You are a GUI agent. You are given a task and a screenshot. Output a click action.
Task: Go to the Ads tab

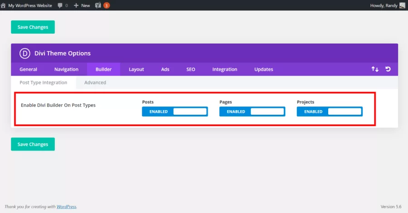(x=165, y=69)
